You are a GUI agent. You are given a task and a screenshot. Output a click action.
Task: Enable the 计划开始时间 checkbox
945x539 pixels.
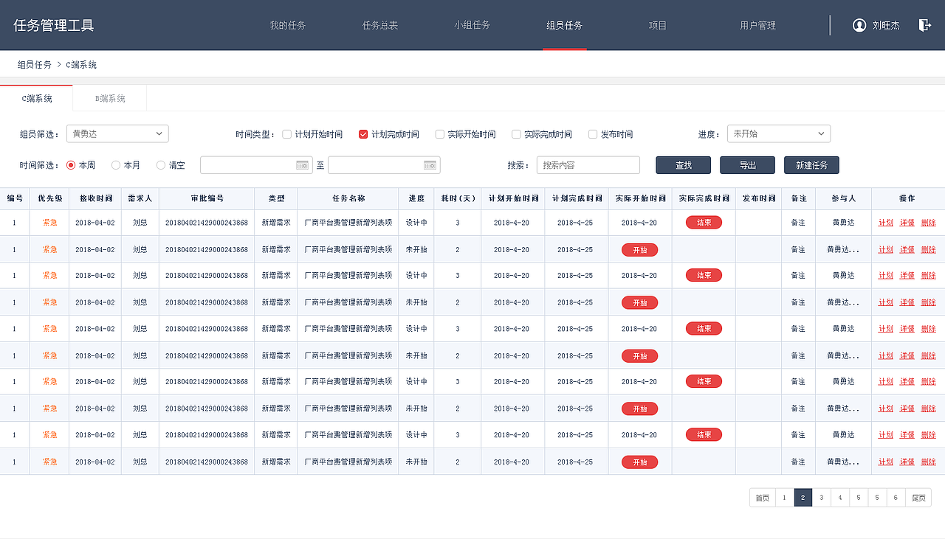(x=287, y=133)
